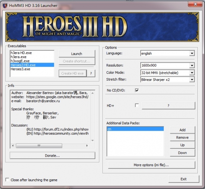Click Info vertical scroll up arrow
This screenshot has height=189, width=205.
(92, 93)
